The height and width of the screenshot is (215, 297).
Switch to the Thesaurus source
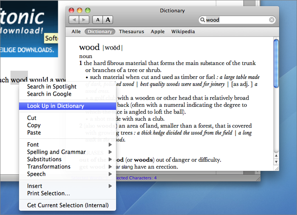(131, 31)
